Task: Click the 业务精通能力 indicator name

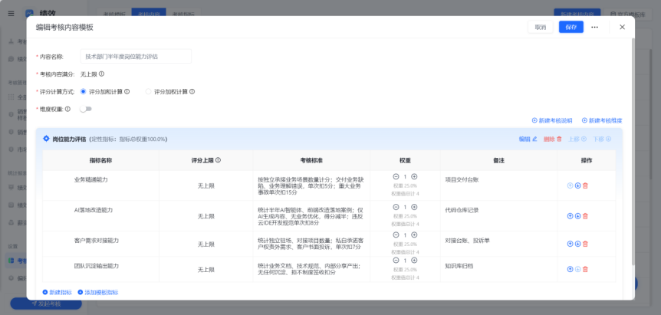Action: pos(90,179)
